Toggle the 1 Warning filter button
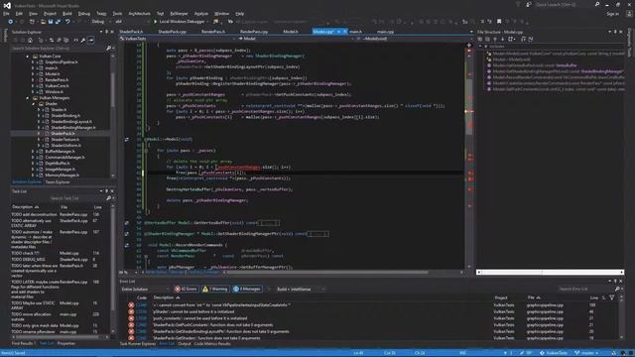The height and width of the screenshot is (357, 635). coord(215,289)
